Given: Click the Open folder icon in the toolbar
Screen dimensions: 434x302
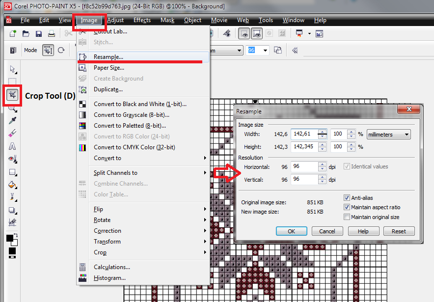Looking at the screenshot, I should point(26,33).
